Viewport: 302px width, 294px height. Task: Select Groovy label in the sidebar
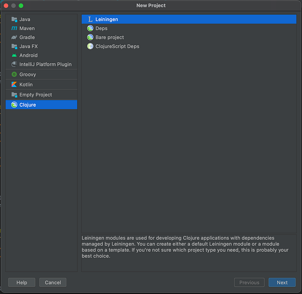pos(28,74)
